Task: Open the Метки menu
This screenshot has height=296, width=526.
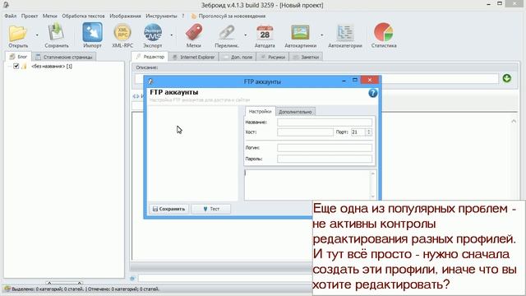Action: 49,16
